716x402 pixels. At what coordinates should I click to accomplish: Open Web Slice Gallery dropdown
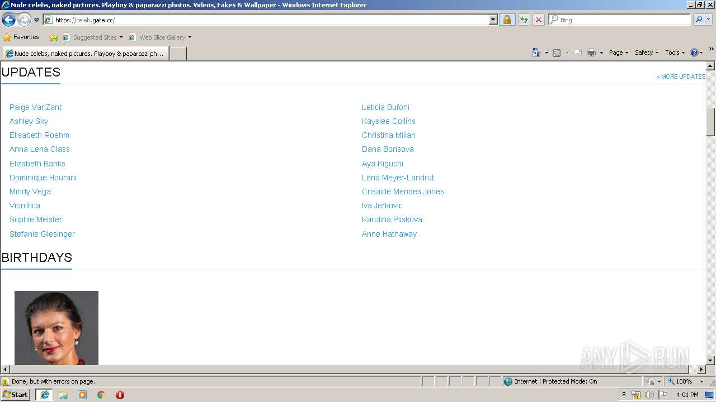pyautogui.click(x=160, y=37)
